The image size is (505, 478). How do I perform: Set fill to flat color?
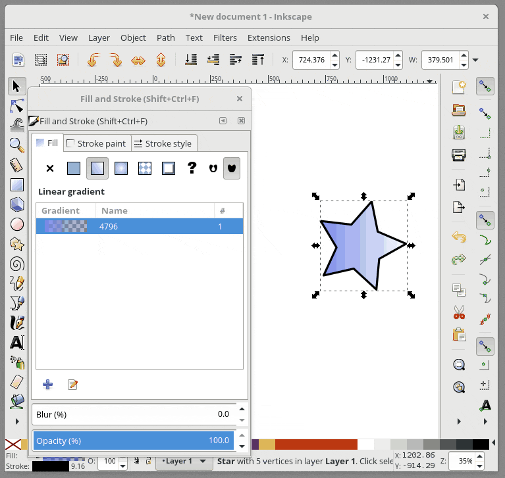tap(74, 168)
